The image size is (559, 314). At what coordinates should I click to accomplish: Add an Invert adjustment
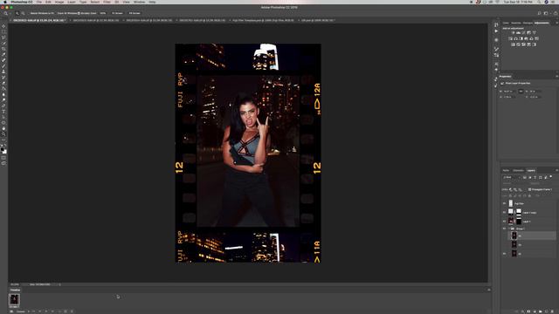coord(513,44)
